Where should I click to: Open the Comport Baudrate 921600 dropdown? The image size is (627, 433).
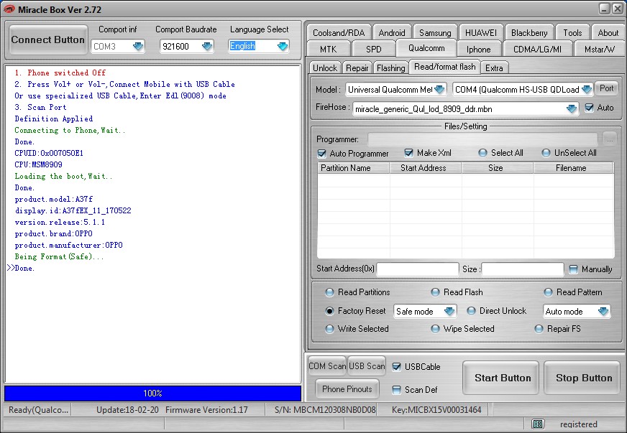(x=207, y=47)
